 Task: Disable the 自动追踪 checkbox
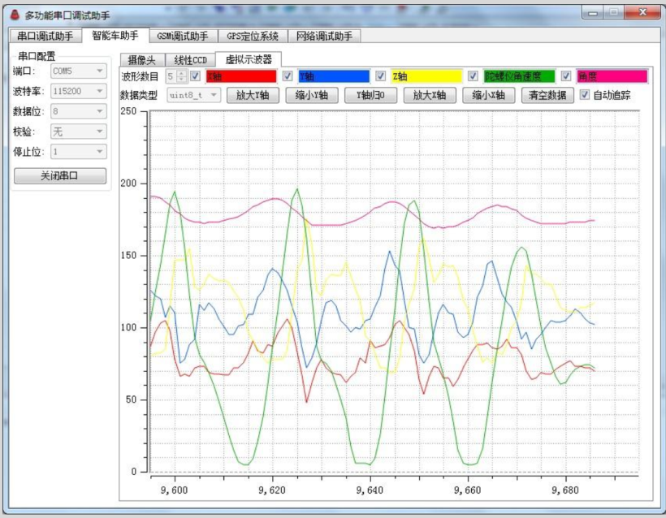coord(585,95)
